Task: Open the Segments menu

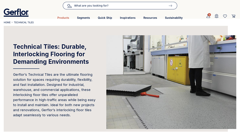Action: click(x=83, y=18)
